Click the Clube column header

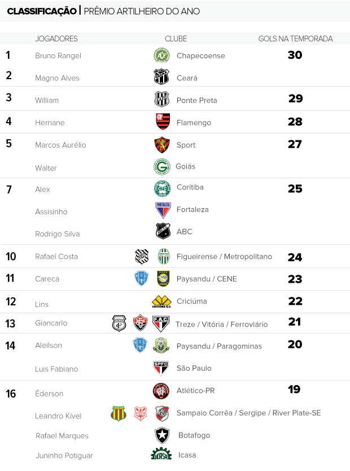coord(176,39)
